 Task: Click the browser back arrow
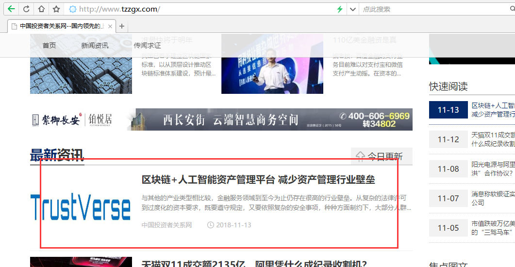[x=11, y=9]
